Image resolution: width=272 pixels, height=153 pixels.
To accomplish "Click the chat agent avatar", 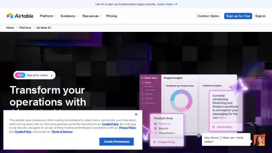I will (259, 140).
